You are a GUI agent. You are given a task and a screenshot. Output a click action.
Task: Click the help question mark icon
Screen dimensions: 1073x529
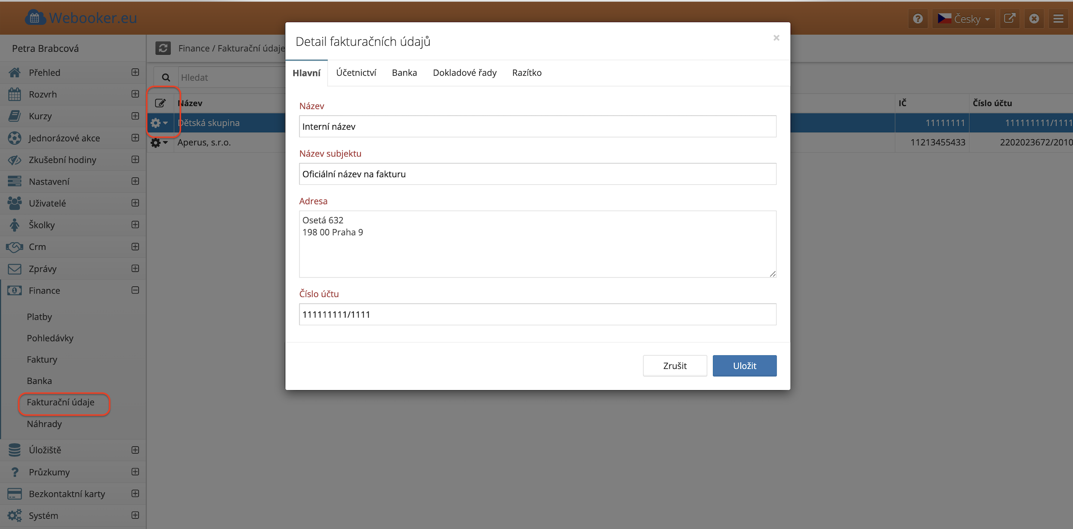pyautogui.click(x=917, y=19)
